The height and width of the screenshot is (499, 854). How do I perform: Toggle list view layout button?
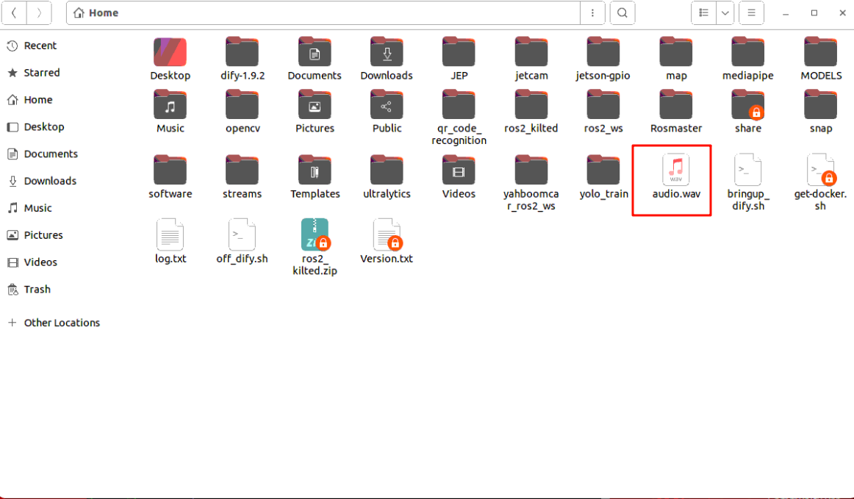pos(703,13)
